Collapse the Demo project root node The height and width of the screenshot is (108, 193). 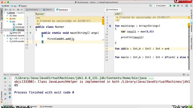5,13
